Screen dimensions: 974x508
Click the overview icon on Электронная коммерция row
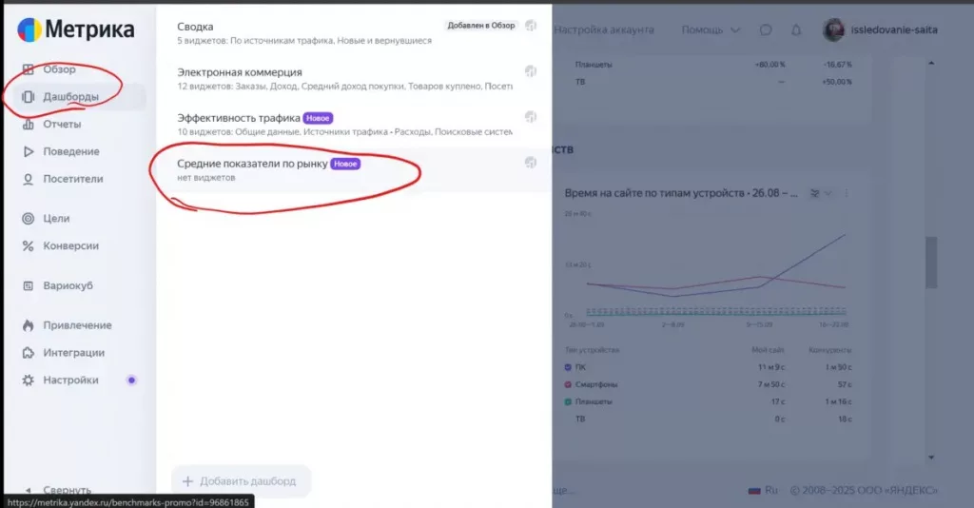[x=531, y=71]
